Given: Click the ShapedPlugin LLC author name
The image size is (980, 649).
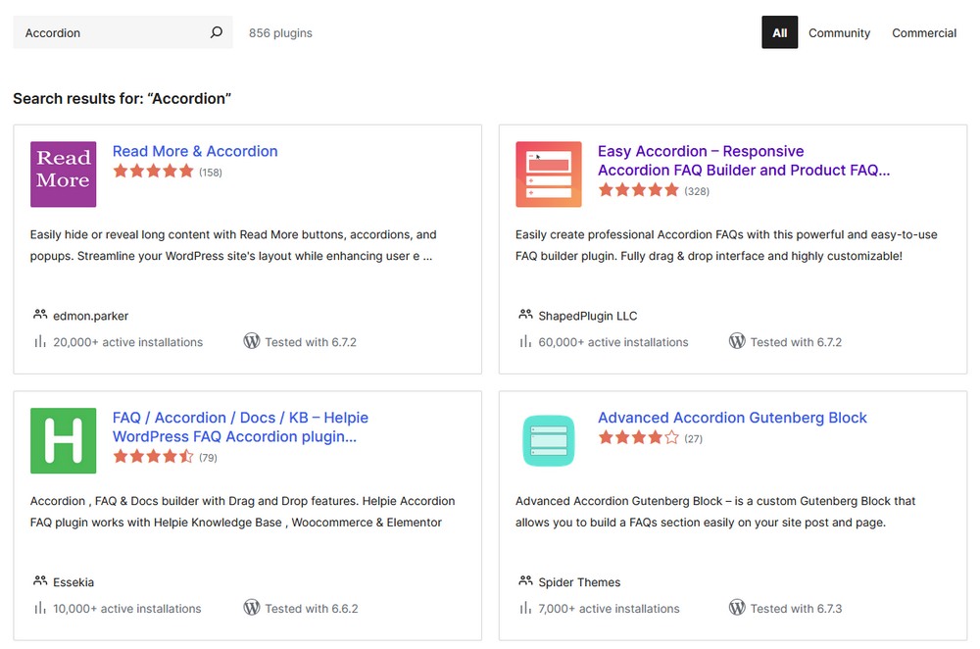Looking at the screenshot, I should (x=587, y=316).
